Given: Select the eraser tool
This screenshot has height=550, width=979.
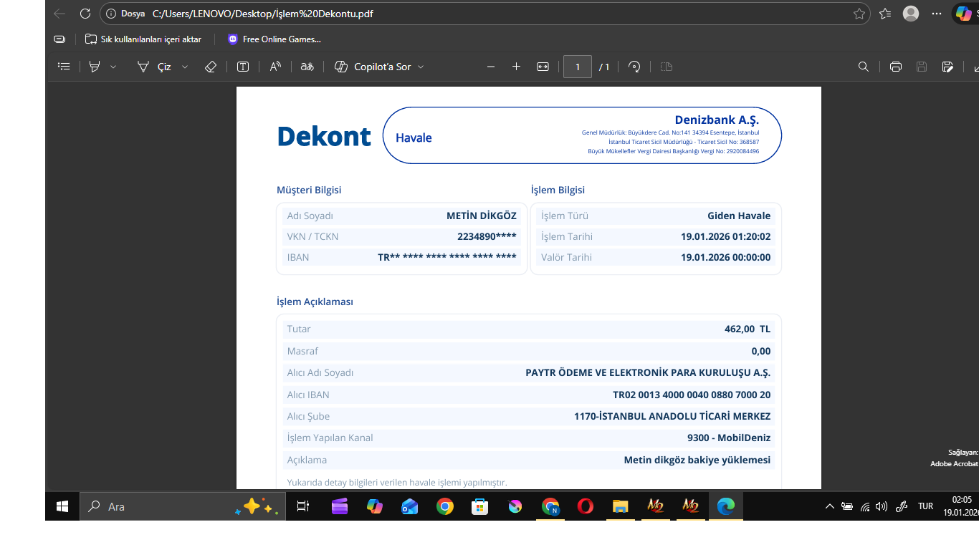Looking at the screenshot, I should (210, 67).
